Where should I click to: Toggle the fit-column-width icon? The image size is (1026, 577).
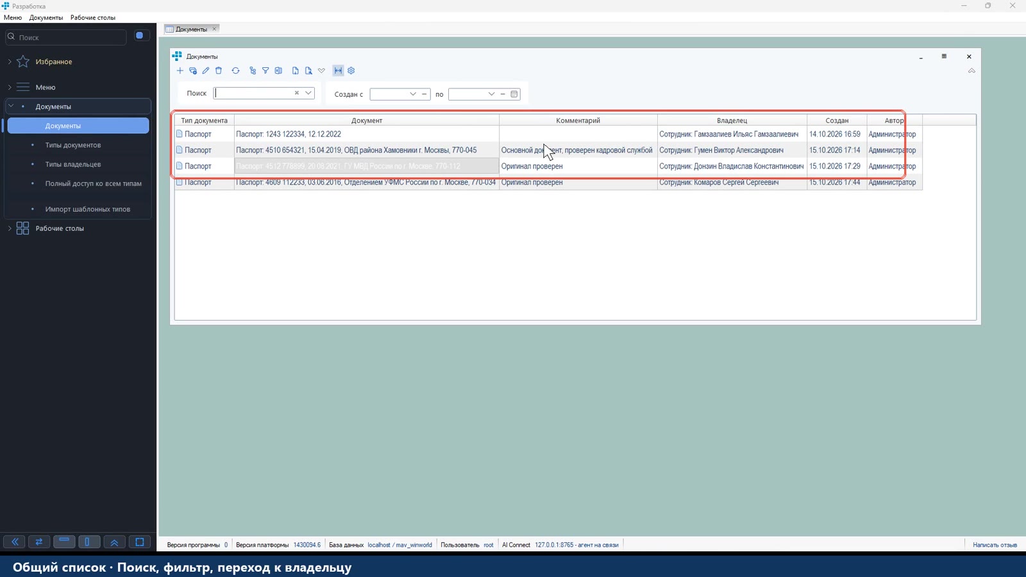pyautogui.click(x=338, y=71)
